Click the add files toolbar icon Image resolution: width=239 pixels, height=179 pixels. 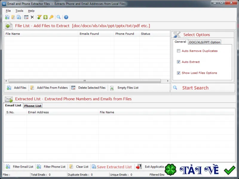point(7,17)
